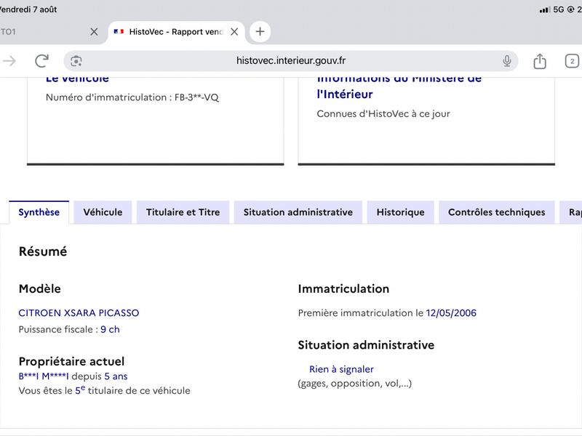This screenshot has height=436, width=582.
Task: Select the HistoVec - Rapport browser tab
Action: click(x=175, y=32)
